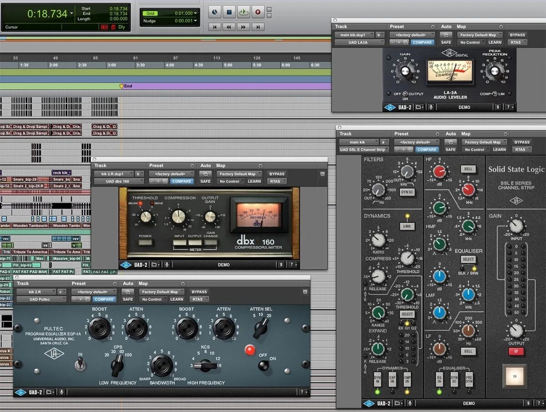The width and height of the screenshot is (546, 412).
Task: Open the question mark help in SSL Channel Strip toolbar
Action: tap(539, 403)
